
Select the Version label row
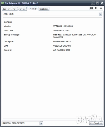7,26
